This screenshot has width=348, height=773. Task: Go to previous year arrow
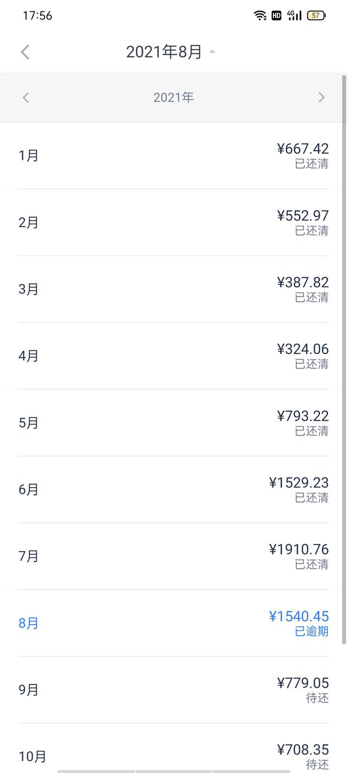point(26,97)
